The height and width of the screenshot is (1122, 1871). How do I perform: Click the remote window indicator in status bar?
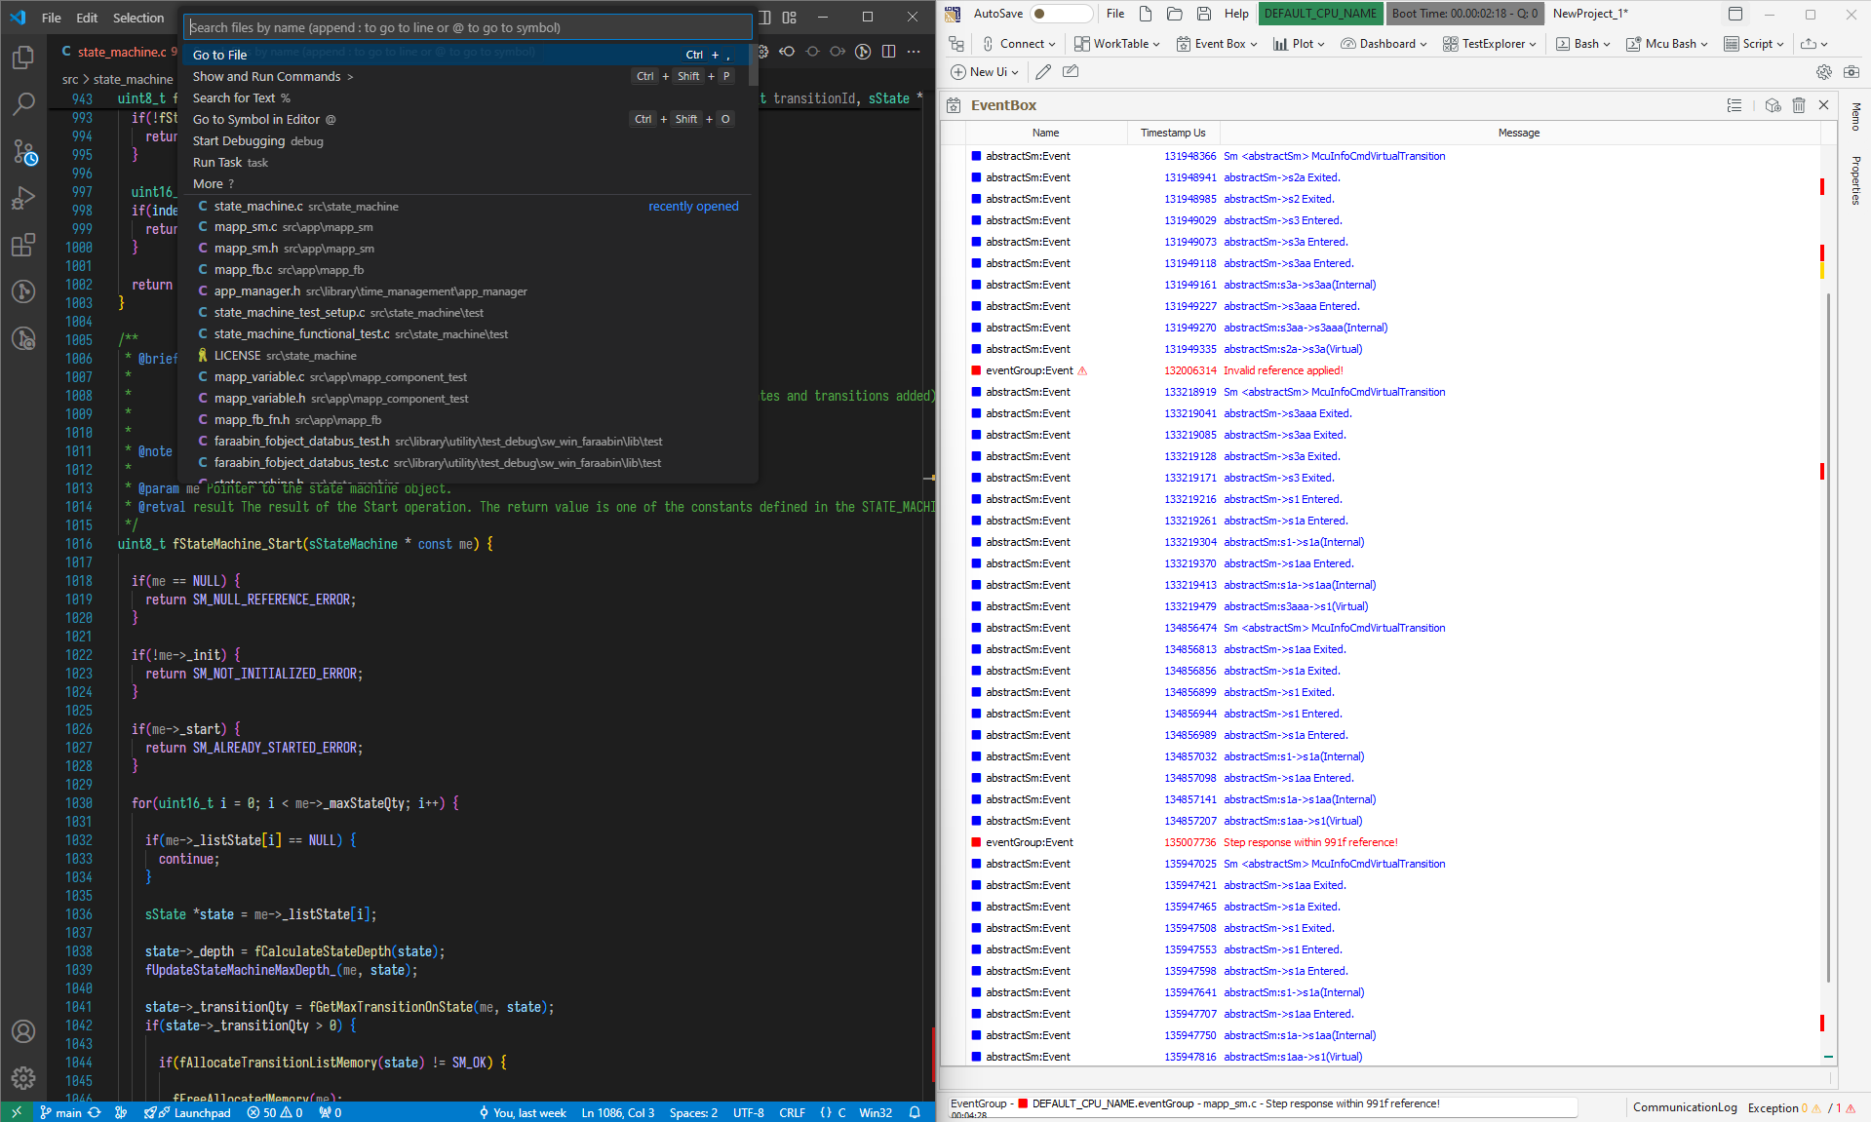coord(17,1112)
